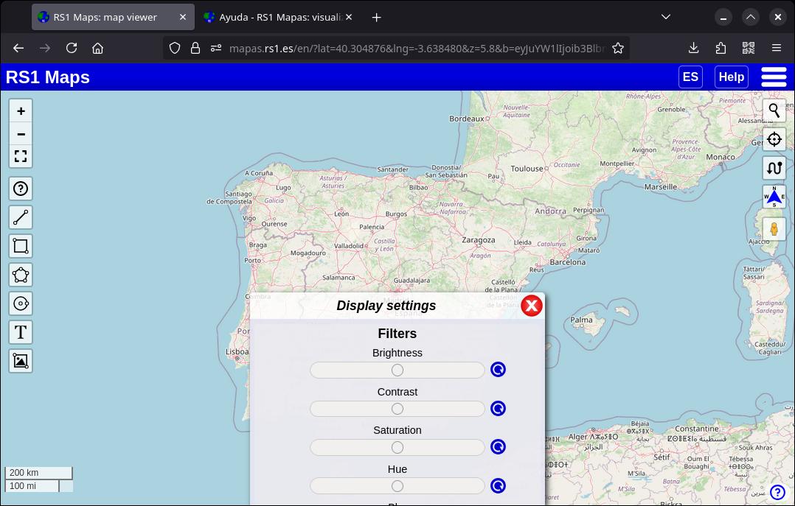Switch to the Ayuda - RS1 Mapas tab

coord(278,17)
